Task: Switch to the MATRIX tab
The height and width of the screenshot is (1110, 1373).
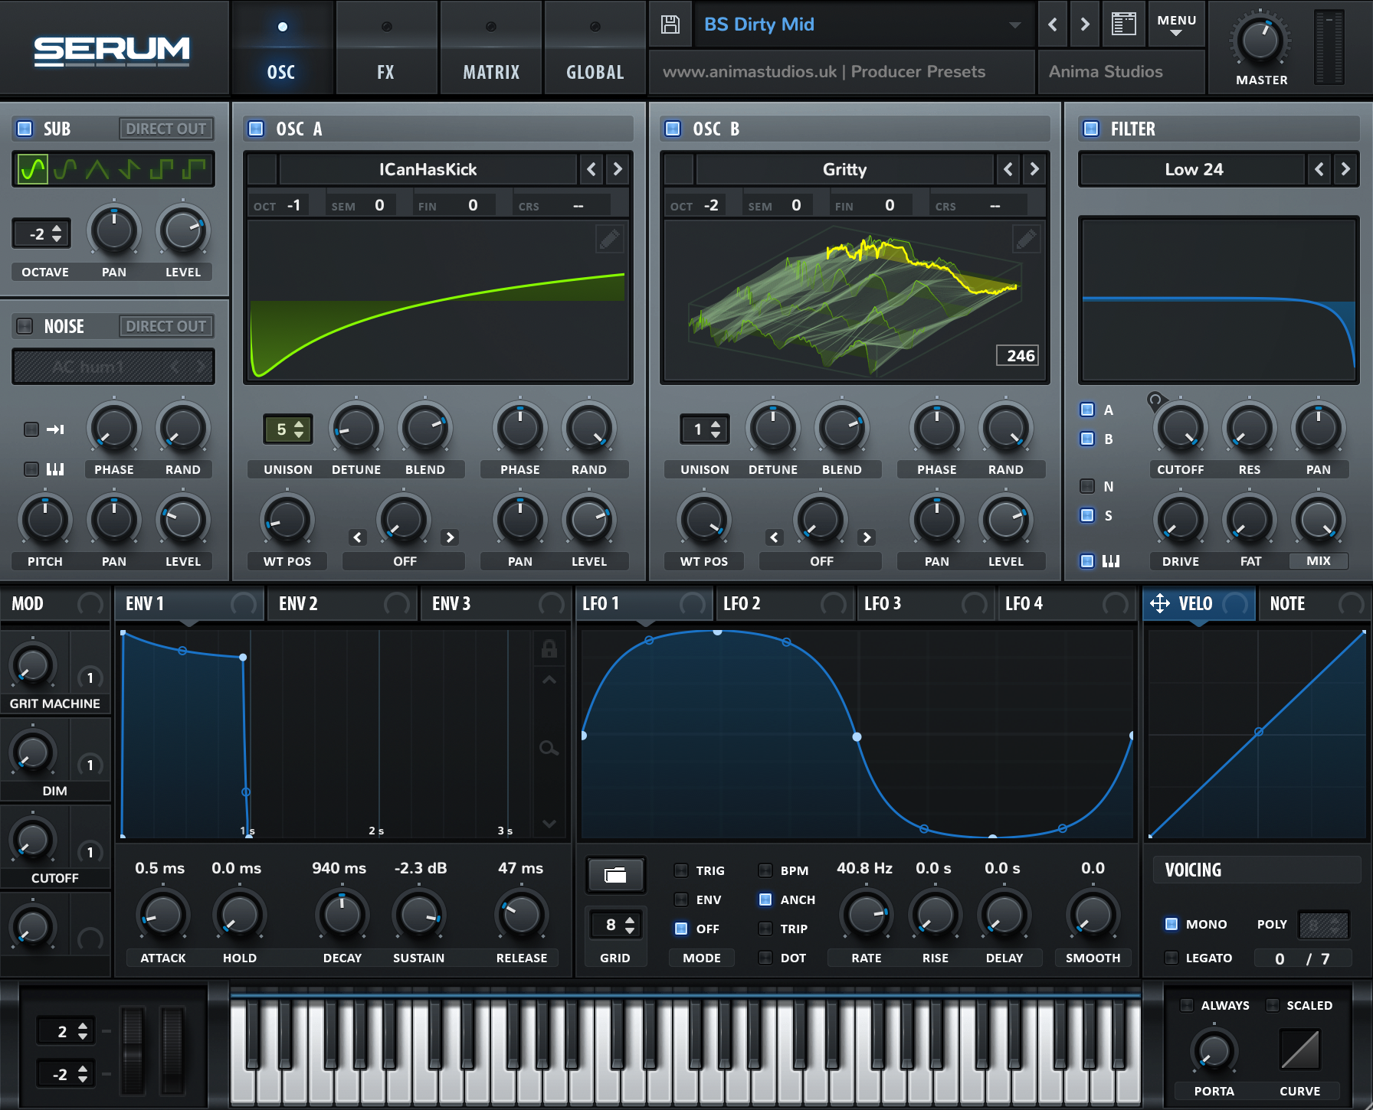Action: (x=491, y=47)
